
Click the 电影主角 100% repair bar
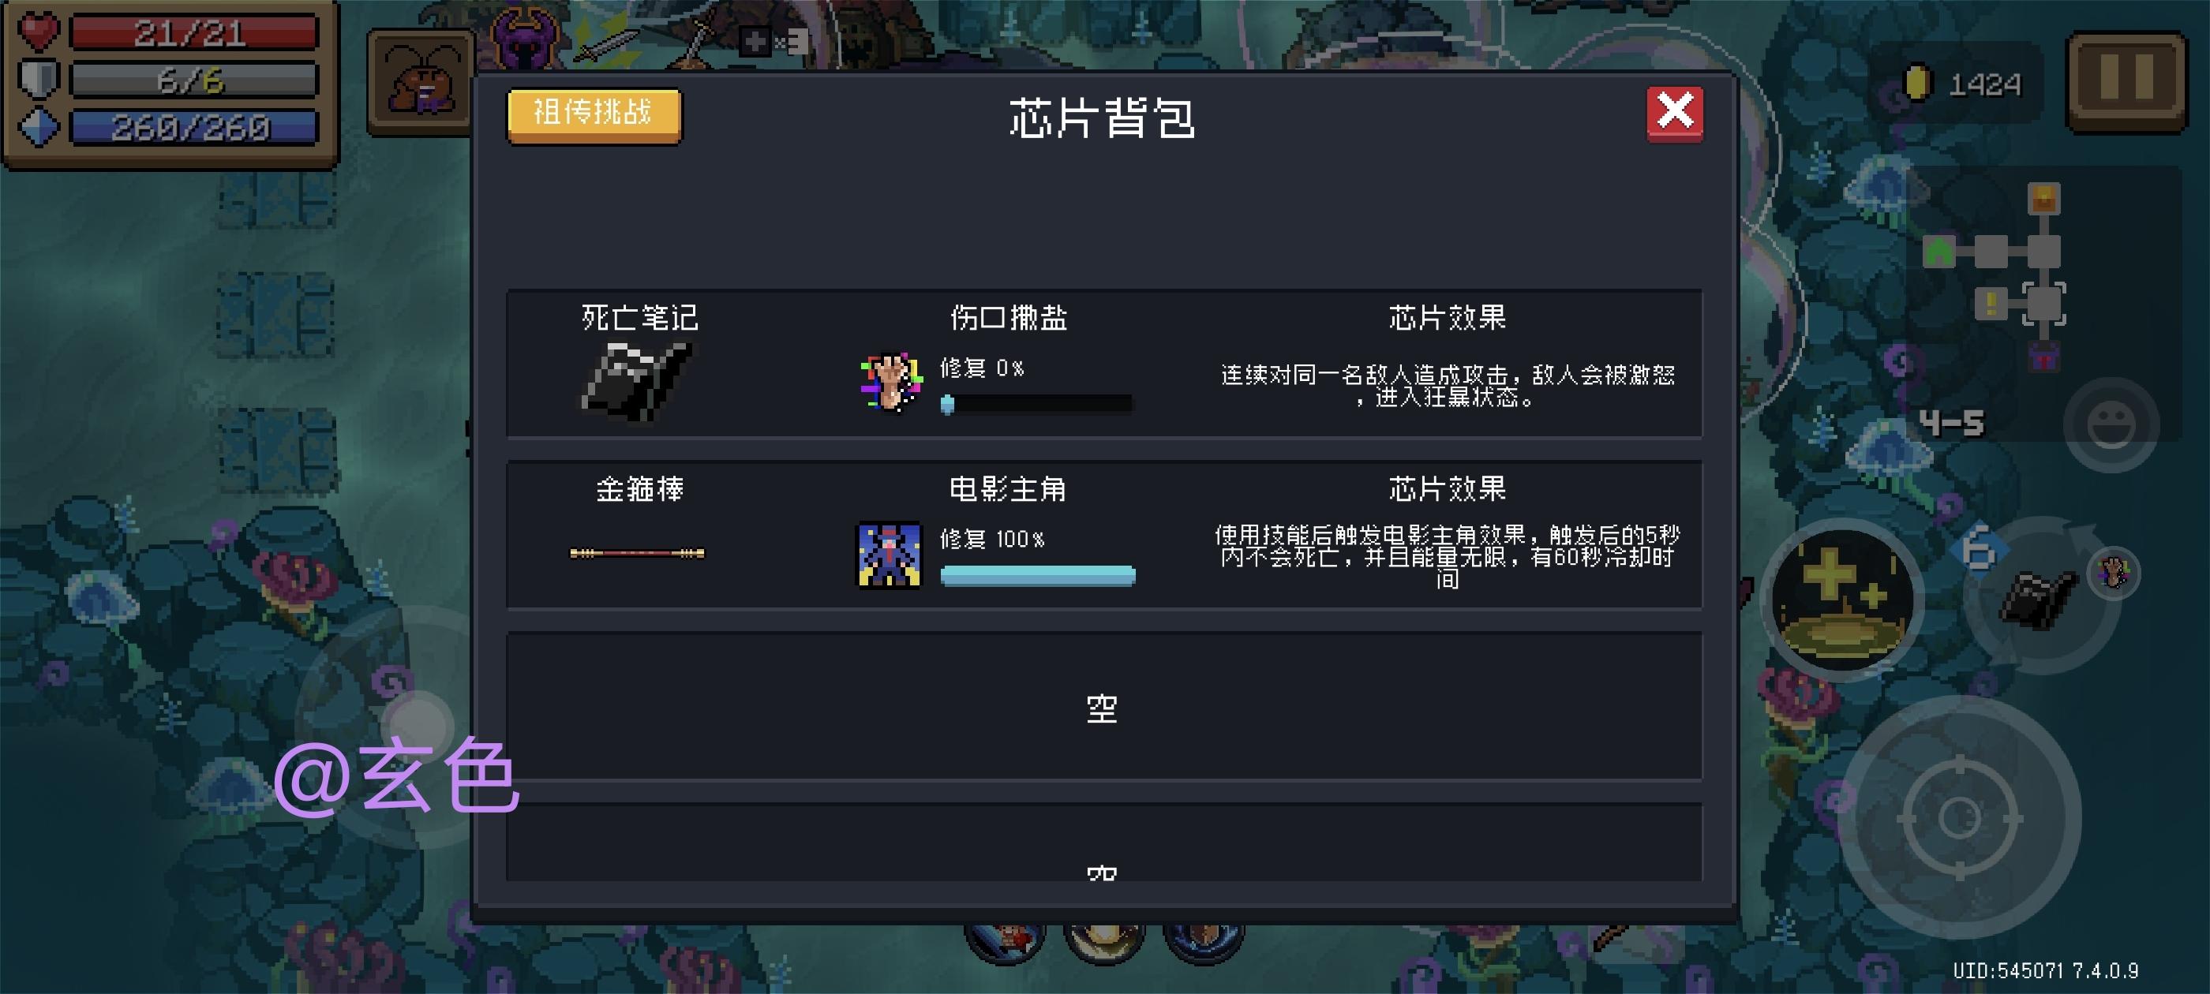[x=1037, y=575]
